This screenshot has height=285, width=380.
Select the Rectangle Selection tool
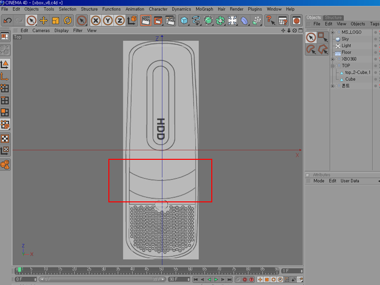[323, 37]
